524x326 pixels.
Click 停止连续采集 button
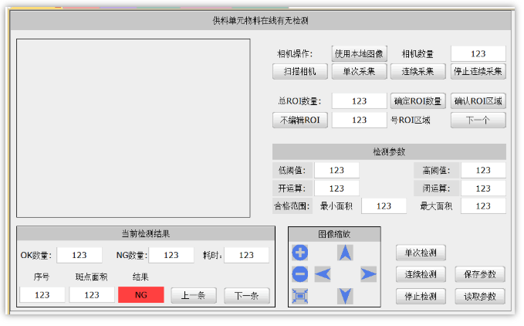478,72
